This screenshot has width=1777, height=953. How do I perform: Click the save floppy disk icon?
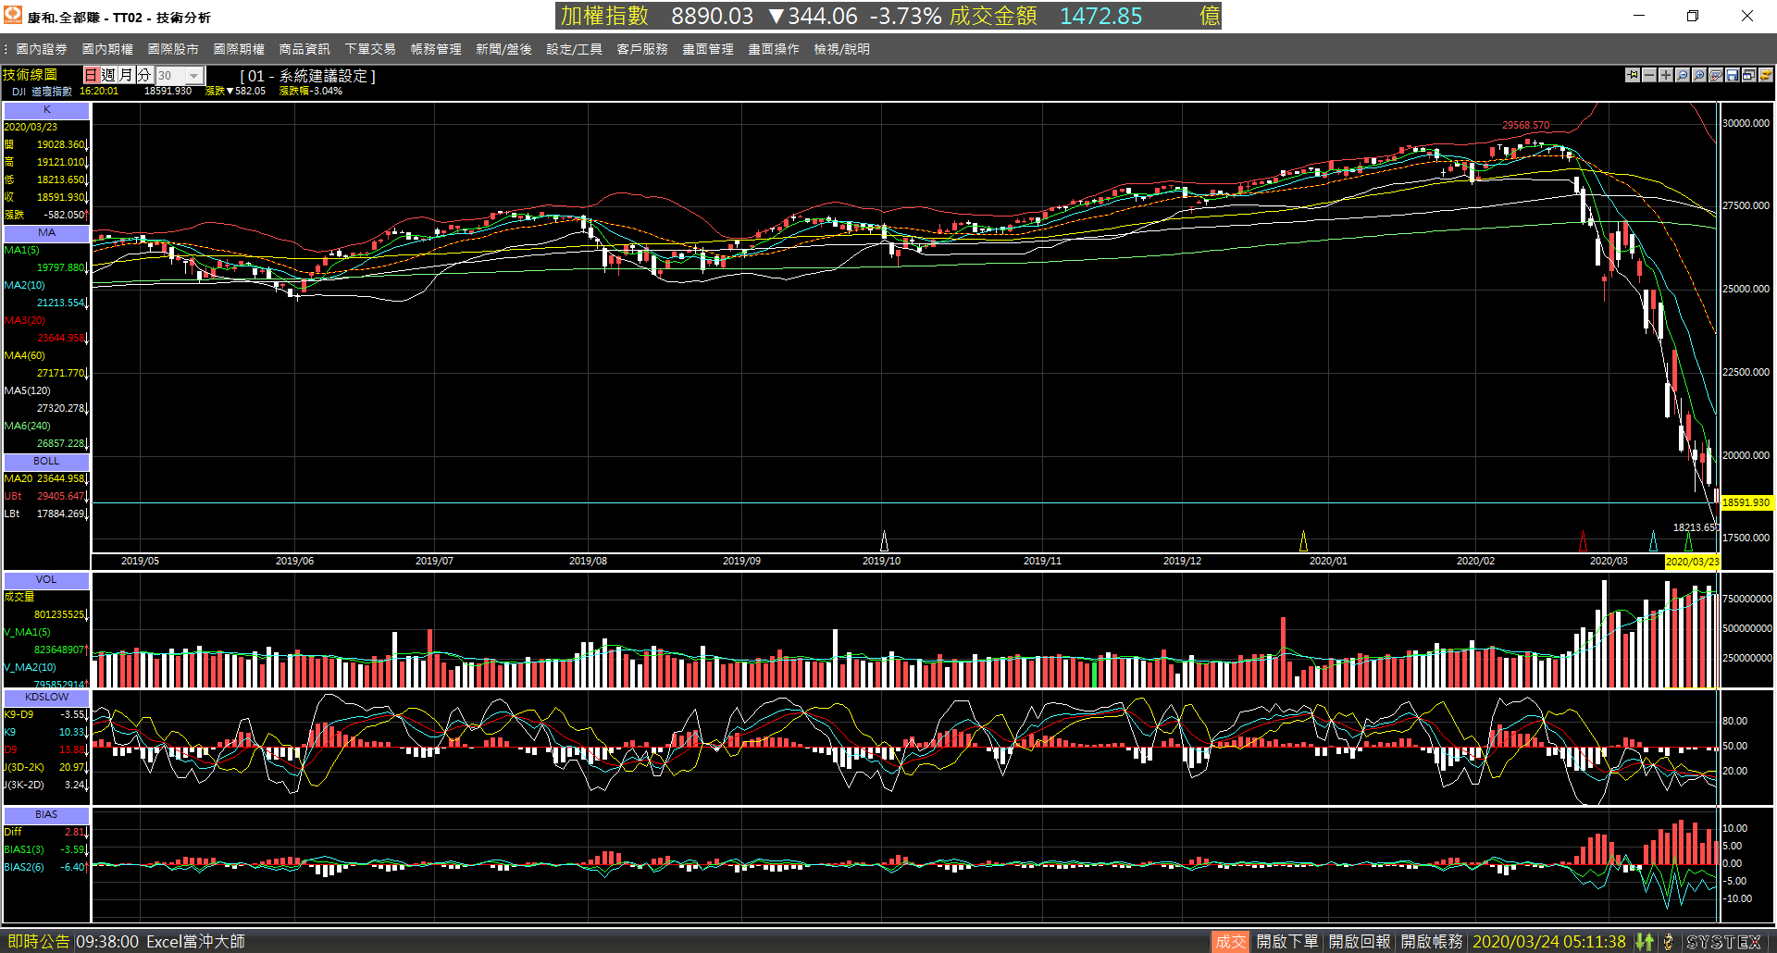click(1733, 75)
